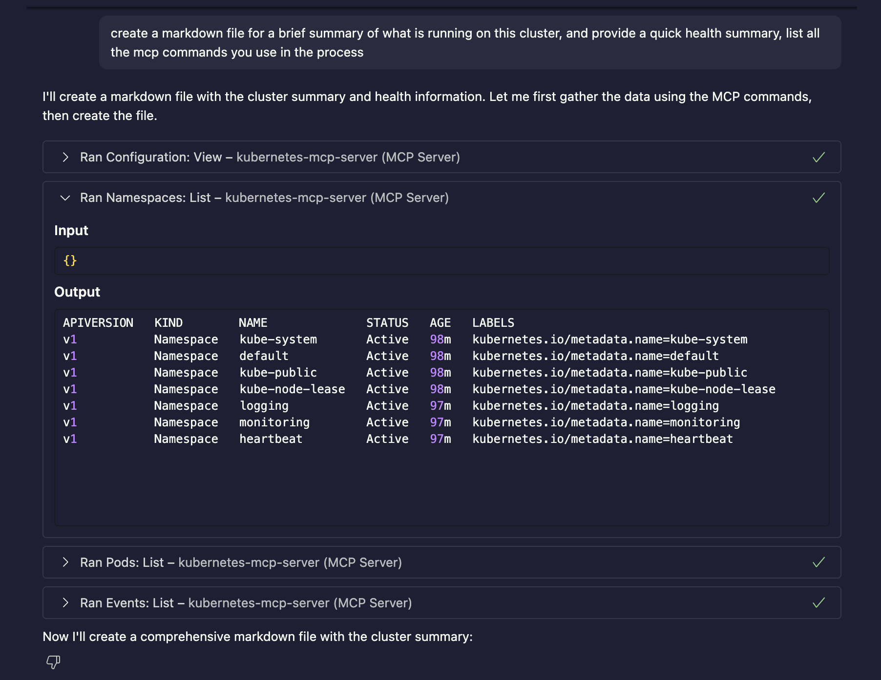Expand the Pods: List tool call
881x680 pixels.
coord(65,562)
